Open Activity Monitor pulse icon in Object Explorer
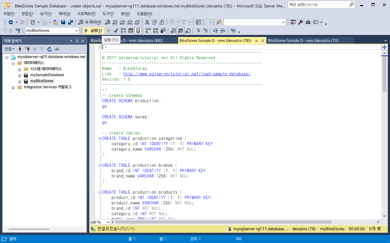This screenshot has width=390, height=243. (57, 49)
